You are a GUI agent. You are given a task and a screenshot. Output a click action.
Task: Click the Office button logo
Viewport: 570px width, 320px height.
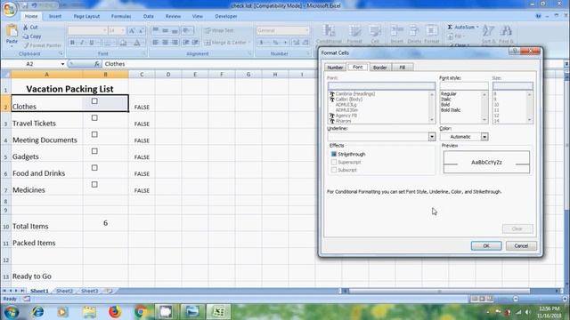[x=10, y=9]
